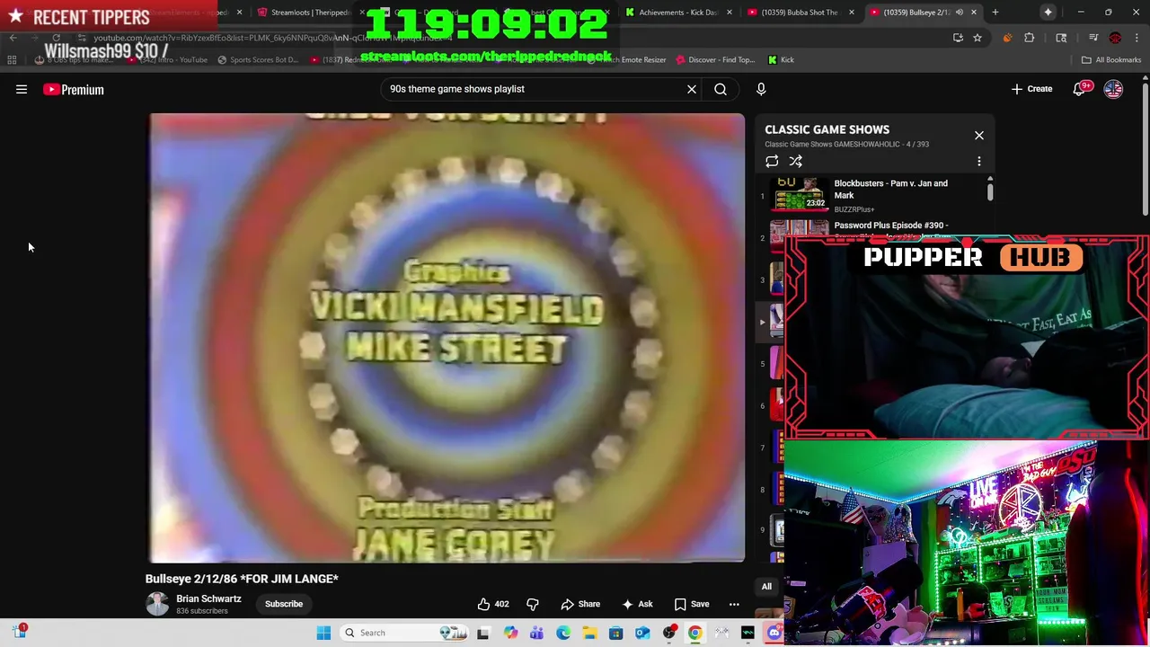Click the Bullseye credits video player
Image resolution: width=1150 pixels, height=647 pixels.
[x=447, y=337]
